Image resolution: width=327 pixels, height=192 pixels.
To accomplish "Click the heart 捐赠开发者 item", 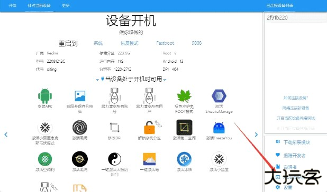I will point(290,156).
